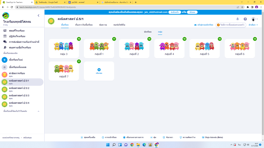
Task: Open Windows taskbar search
Action: click(x=114, y=145)
